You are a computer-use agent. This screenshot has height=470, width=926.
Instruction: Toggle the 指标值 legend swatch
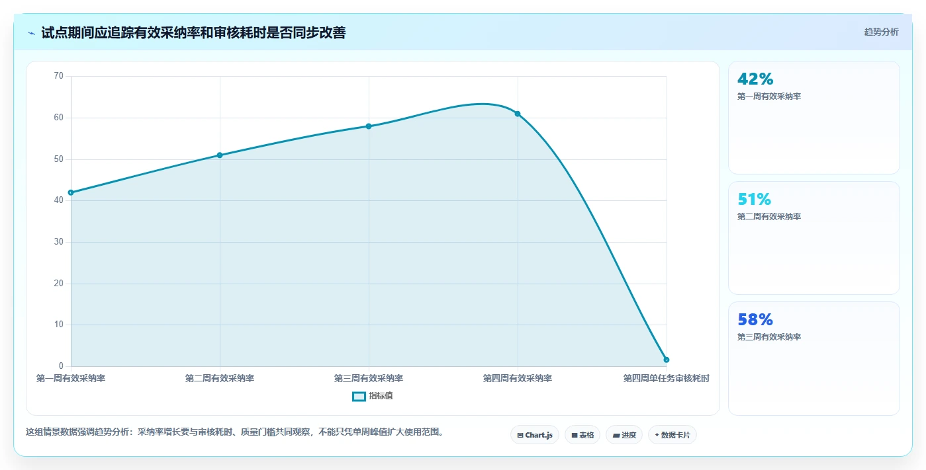tap(359, 397)
